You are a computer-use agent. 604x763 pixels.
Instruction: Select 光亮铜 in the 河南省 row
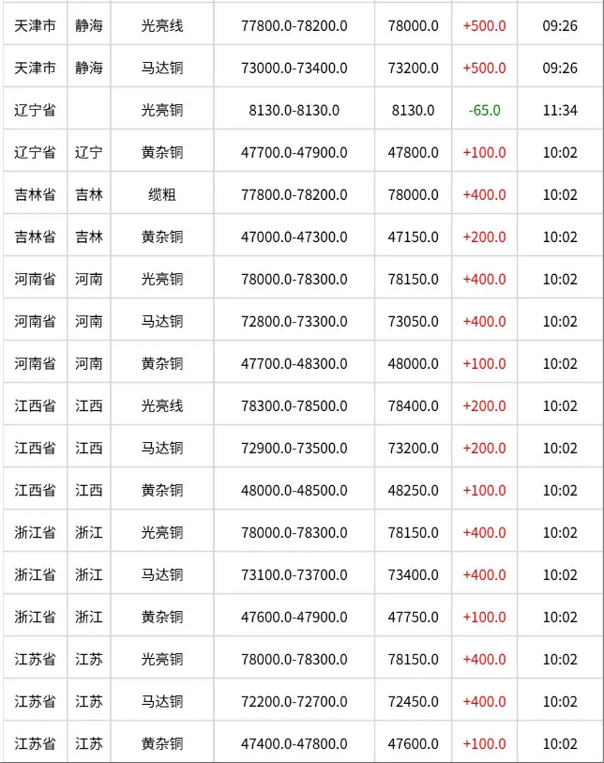tap(162, 280)
